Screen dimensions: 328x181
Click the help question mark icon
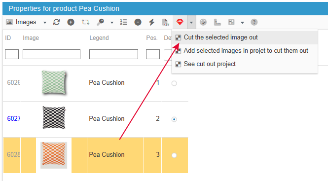pyautogui.click(x=254, y=22)
